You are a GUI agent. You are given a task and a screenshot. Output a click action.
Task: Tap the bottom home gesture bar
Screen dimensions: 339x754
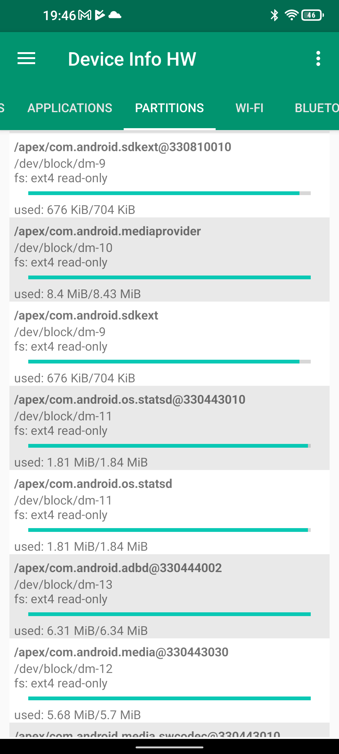point(169,747)
